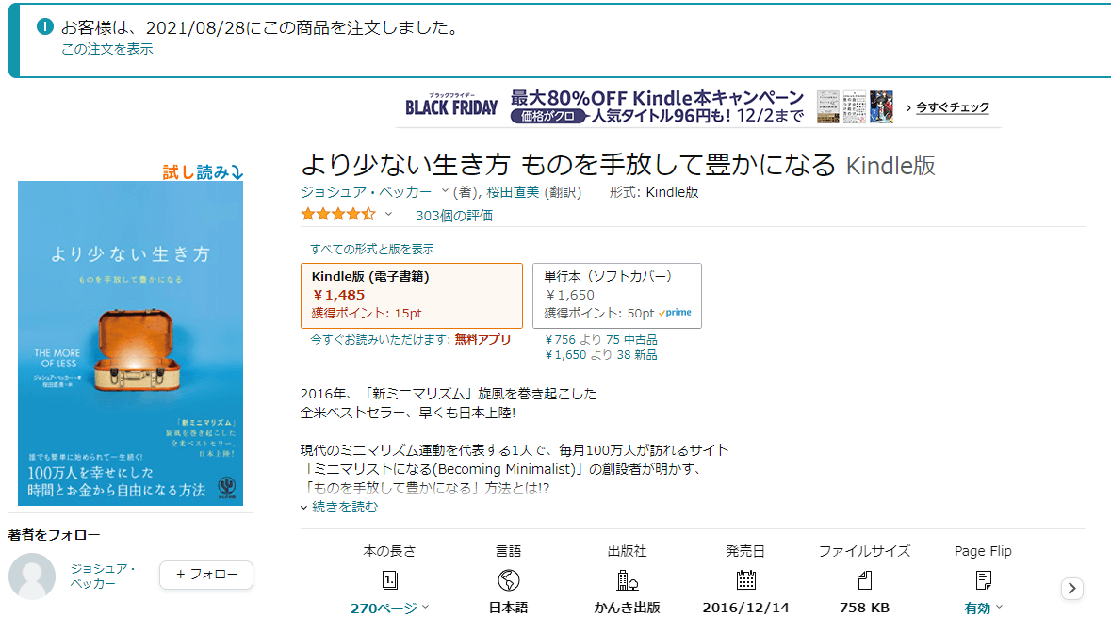Click the 出版社 building icon
The width and height of the screenshot is (1111, 633).
point(627,580)
